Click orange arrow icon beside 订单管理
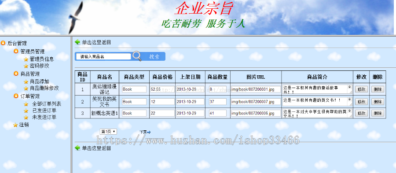Image resolution: width=396 pixels, height=173 pixels. [x=16, y=96]
